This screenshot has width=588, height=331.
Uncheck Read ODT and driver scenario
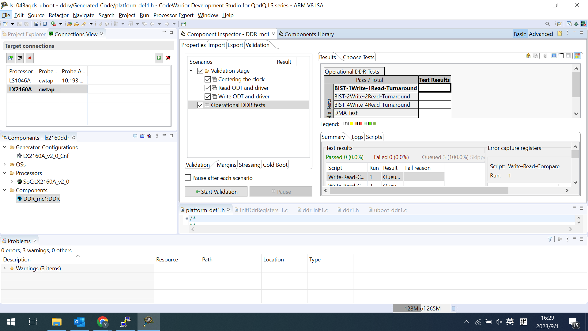coord(208,88)
